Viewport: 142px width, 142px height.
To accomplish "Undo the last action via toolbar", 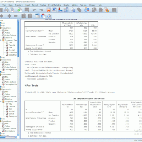I will click(x=34, y=10).
